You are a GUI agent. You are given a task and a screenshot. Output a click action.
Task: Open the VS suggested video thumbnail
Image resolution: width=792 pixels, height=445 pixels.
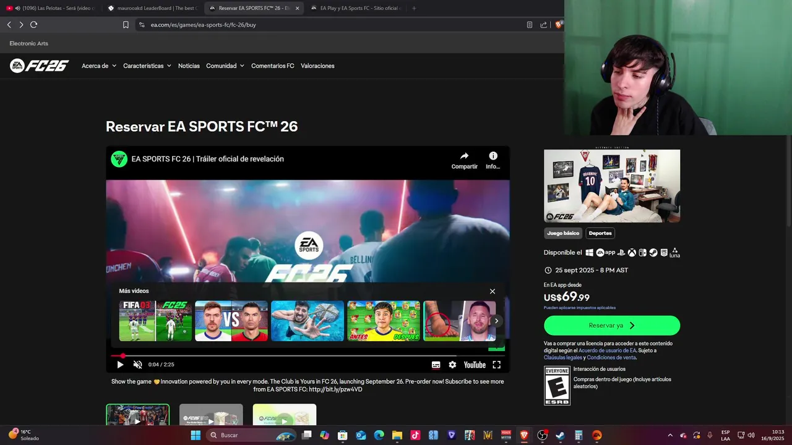(231, 321)
